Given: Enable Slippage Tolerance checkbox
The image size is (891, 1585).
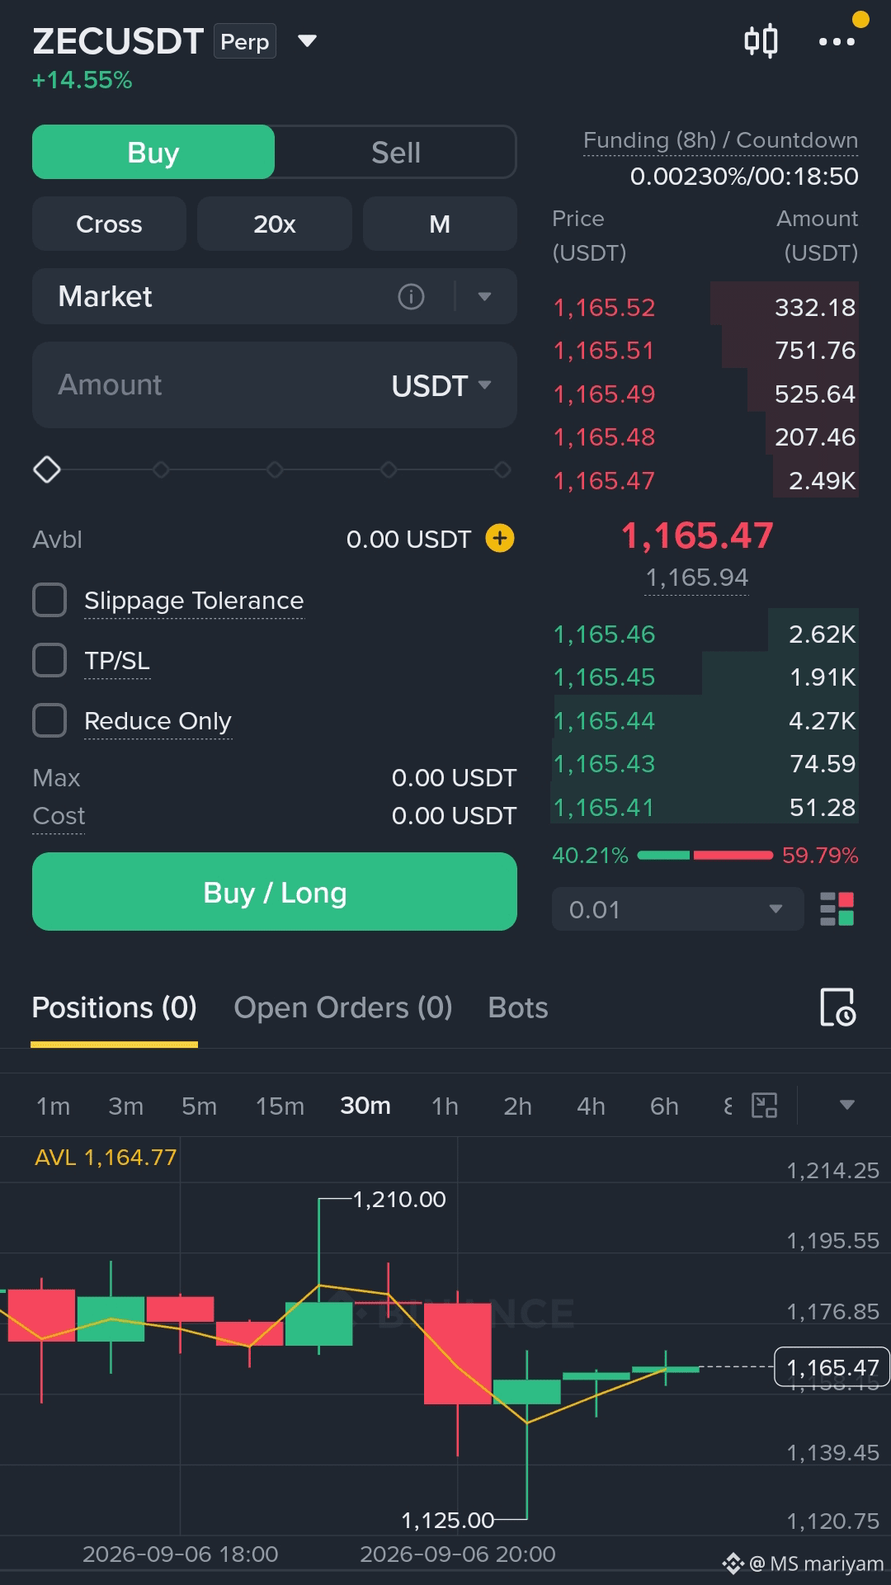Looking at the screenshot, I should click(49, 600).
